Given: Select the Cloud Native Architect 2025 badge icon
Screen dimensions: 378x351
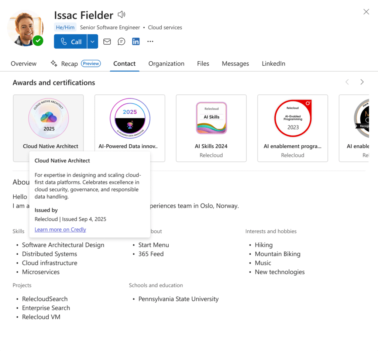Looking at the screenshot, I should tap(48, 117).
